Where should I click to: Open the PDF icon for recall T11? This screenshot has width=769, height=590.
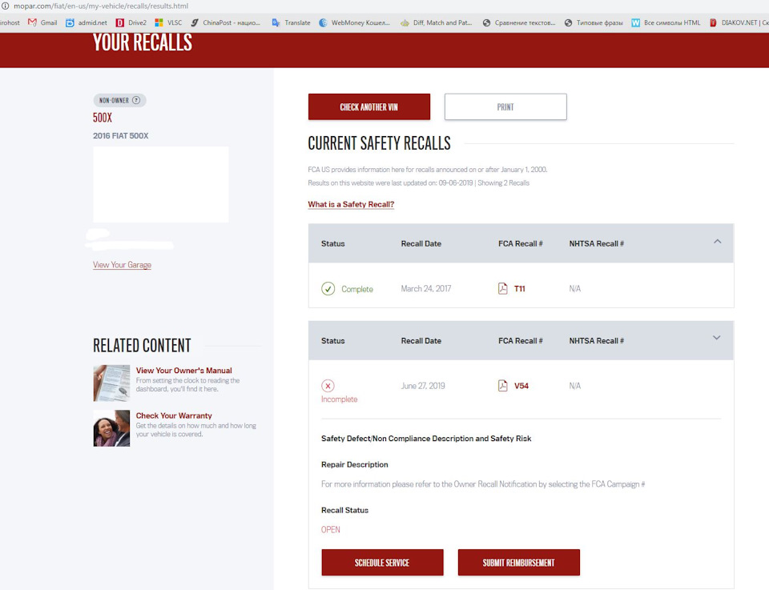point(503,289)
